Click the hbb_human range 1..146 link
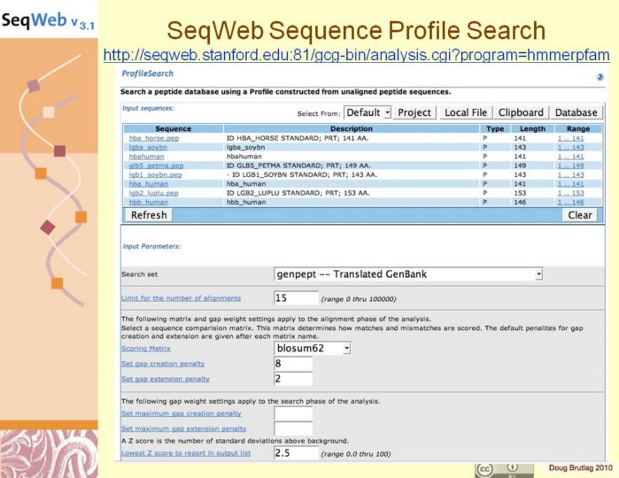Screen dimensions: 619x478 tap(570, 202)
